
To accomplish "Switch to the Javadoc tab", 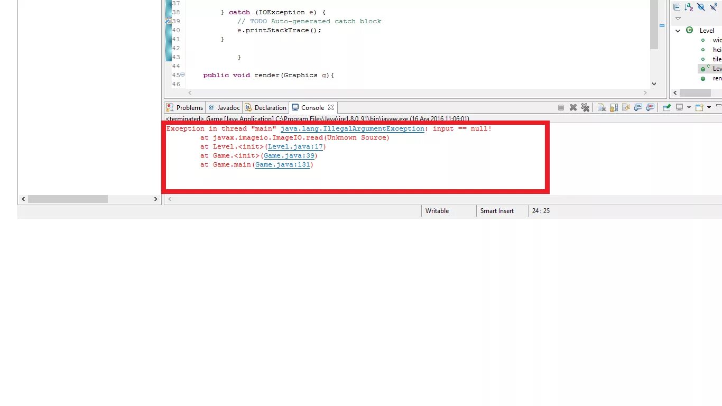I will [224, 107].
